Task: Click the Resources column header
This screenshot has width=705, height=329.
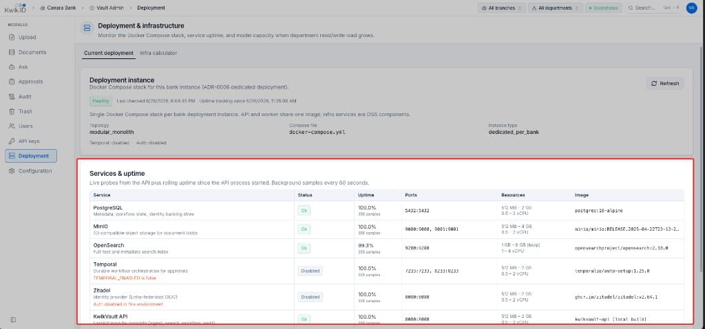Action: [x=513, y=195]
